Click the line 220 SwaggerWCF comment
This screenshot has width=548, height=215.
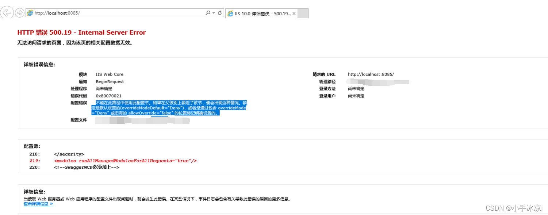pyautogui.click(x=87, y=168)
